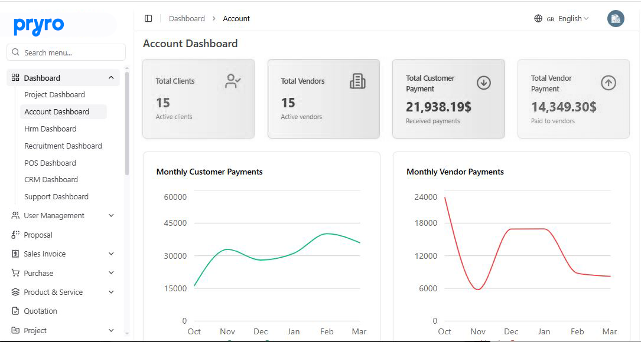Click the sidebar vertical scrollbar
This screenshot has width=641, height=342.
127,124
